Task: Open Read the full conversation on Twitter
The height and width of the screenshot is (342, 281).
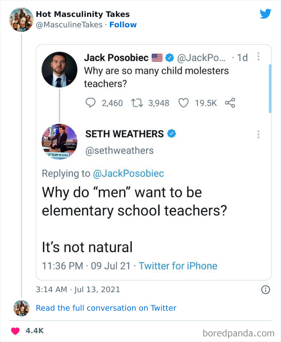Action: pos(106,308)
